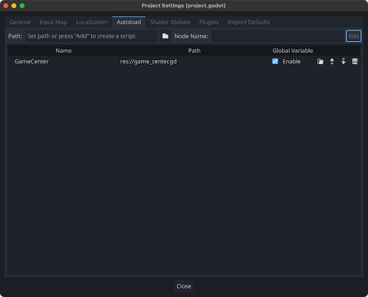This screenshot has width=368, height=297.
Task: Move GameCenter autoload up in list
Action: [332, 62]
